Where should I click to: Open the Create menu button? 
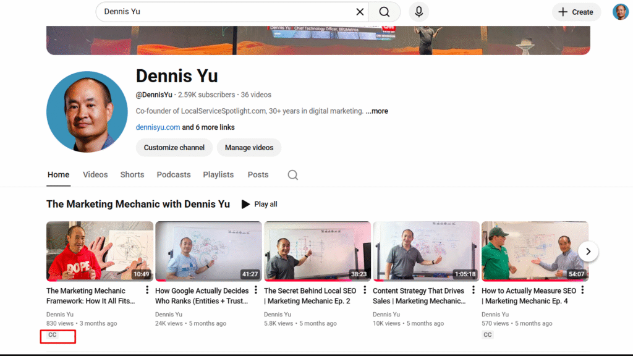click(576, 12)
